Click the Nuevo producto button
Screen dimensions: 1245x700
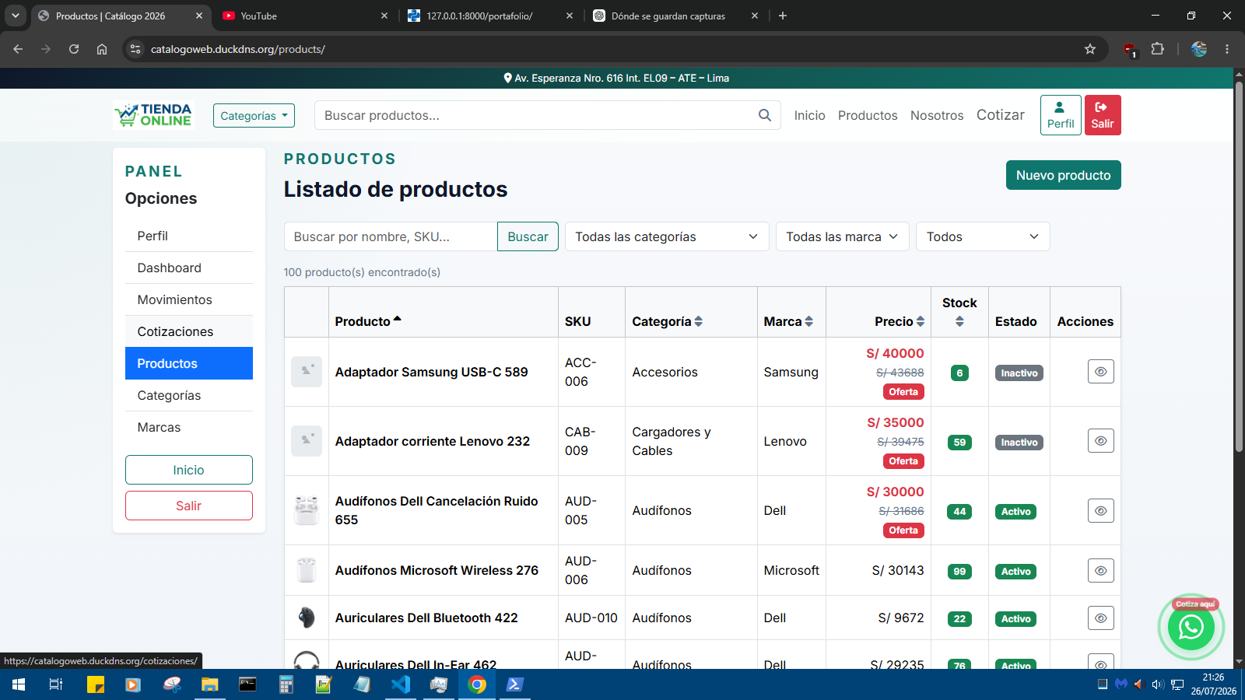[x=1063, y=175]
